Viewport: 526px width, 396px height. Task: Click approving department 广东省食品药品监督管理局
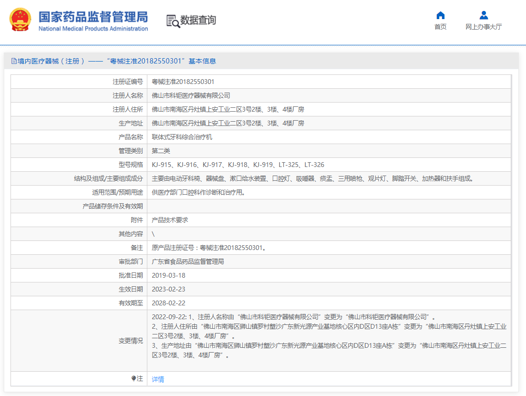click(x=187, y=261)
